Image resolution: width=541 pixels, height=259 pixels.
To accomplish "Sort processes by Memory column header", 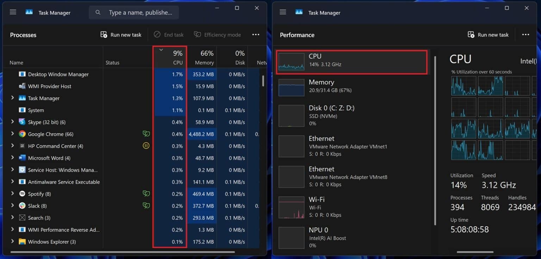I will (202, 57).
